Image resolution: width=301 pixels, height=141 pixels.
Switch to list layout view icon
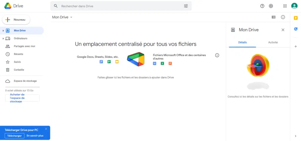(x=274, y=17)
